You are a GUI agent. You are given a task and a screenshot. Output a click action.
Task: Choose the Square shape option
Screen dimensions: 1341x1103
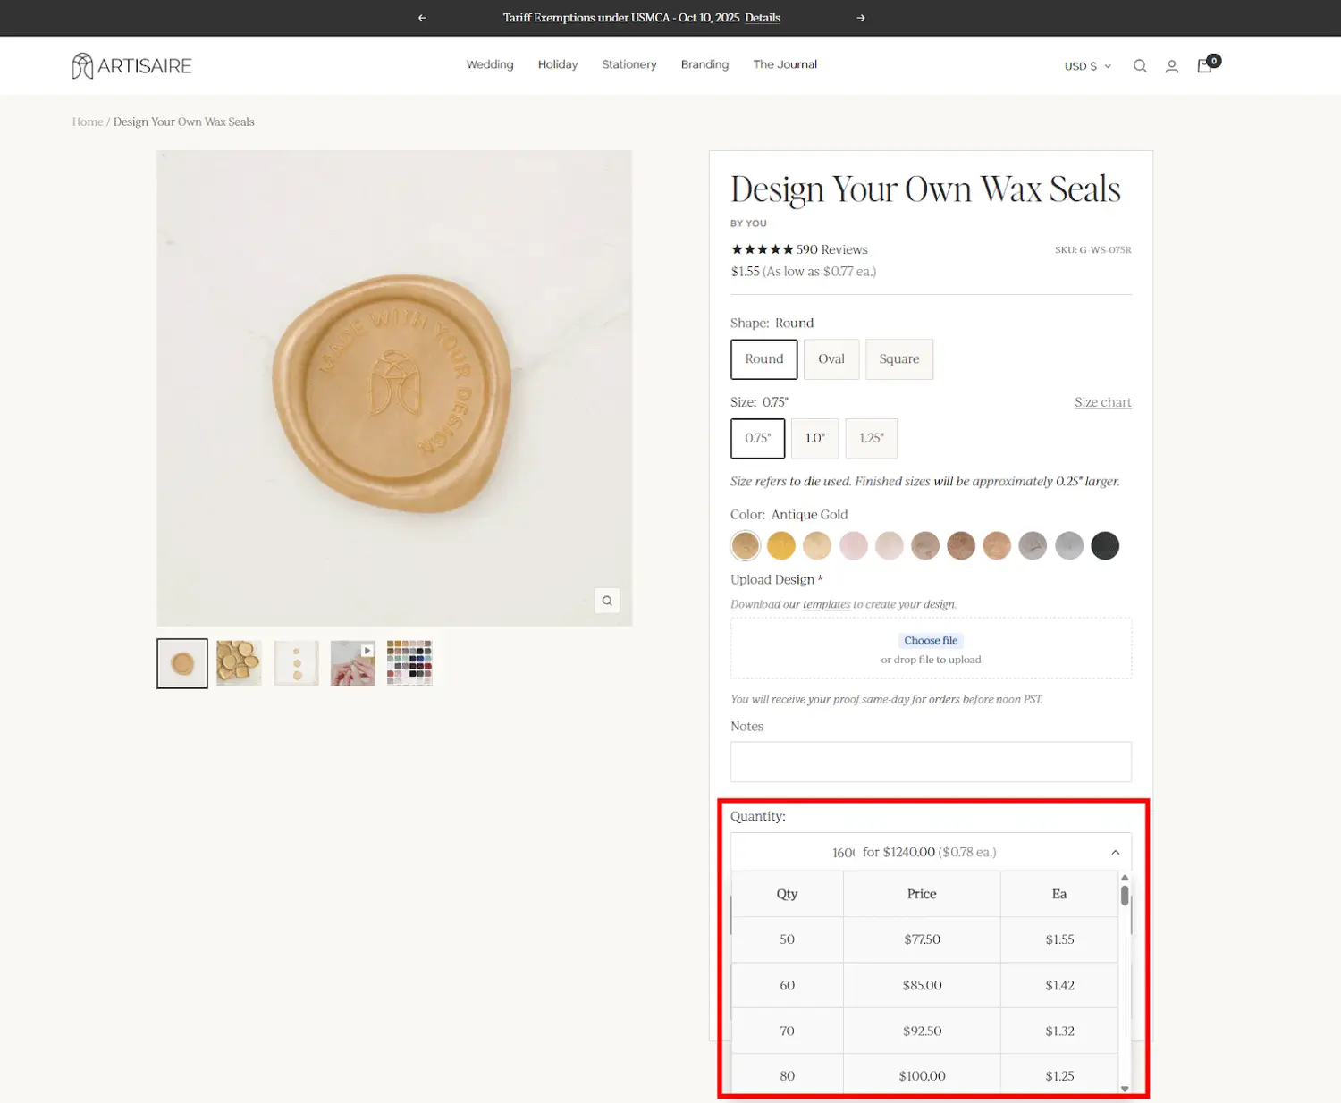click(898, 359)
